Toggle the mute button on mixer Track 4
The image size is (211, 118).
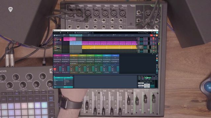point(79,69)
